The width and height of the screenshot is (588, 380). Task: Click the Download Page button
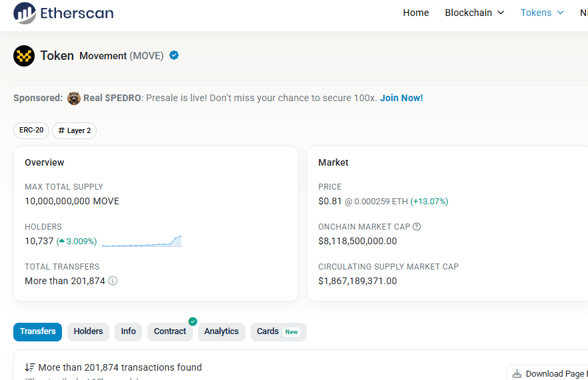click(x=548, y=373)
